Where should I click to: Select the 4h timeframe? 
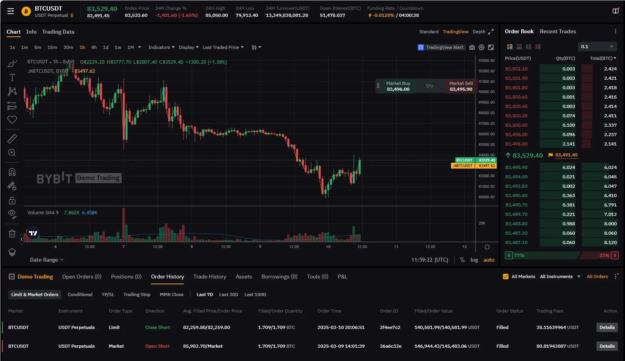(94, 47)
